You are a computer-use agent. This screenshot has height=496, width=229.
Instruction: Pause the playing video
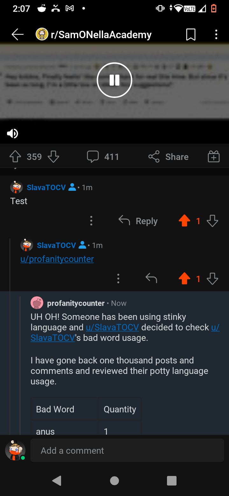114,80
